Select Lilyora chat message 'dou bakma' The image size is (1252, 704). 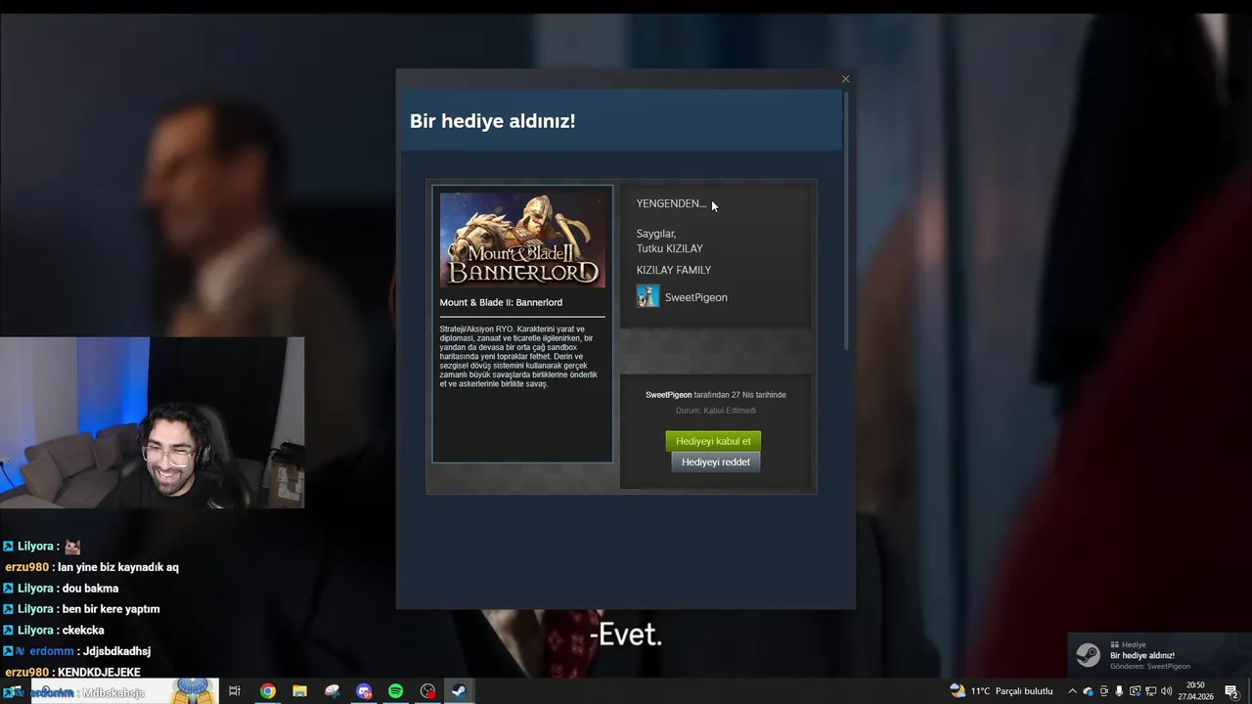[90, 589]
